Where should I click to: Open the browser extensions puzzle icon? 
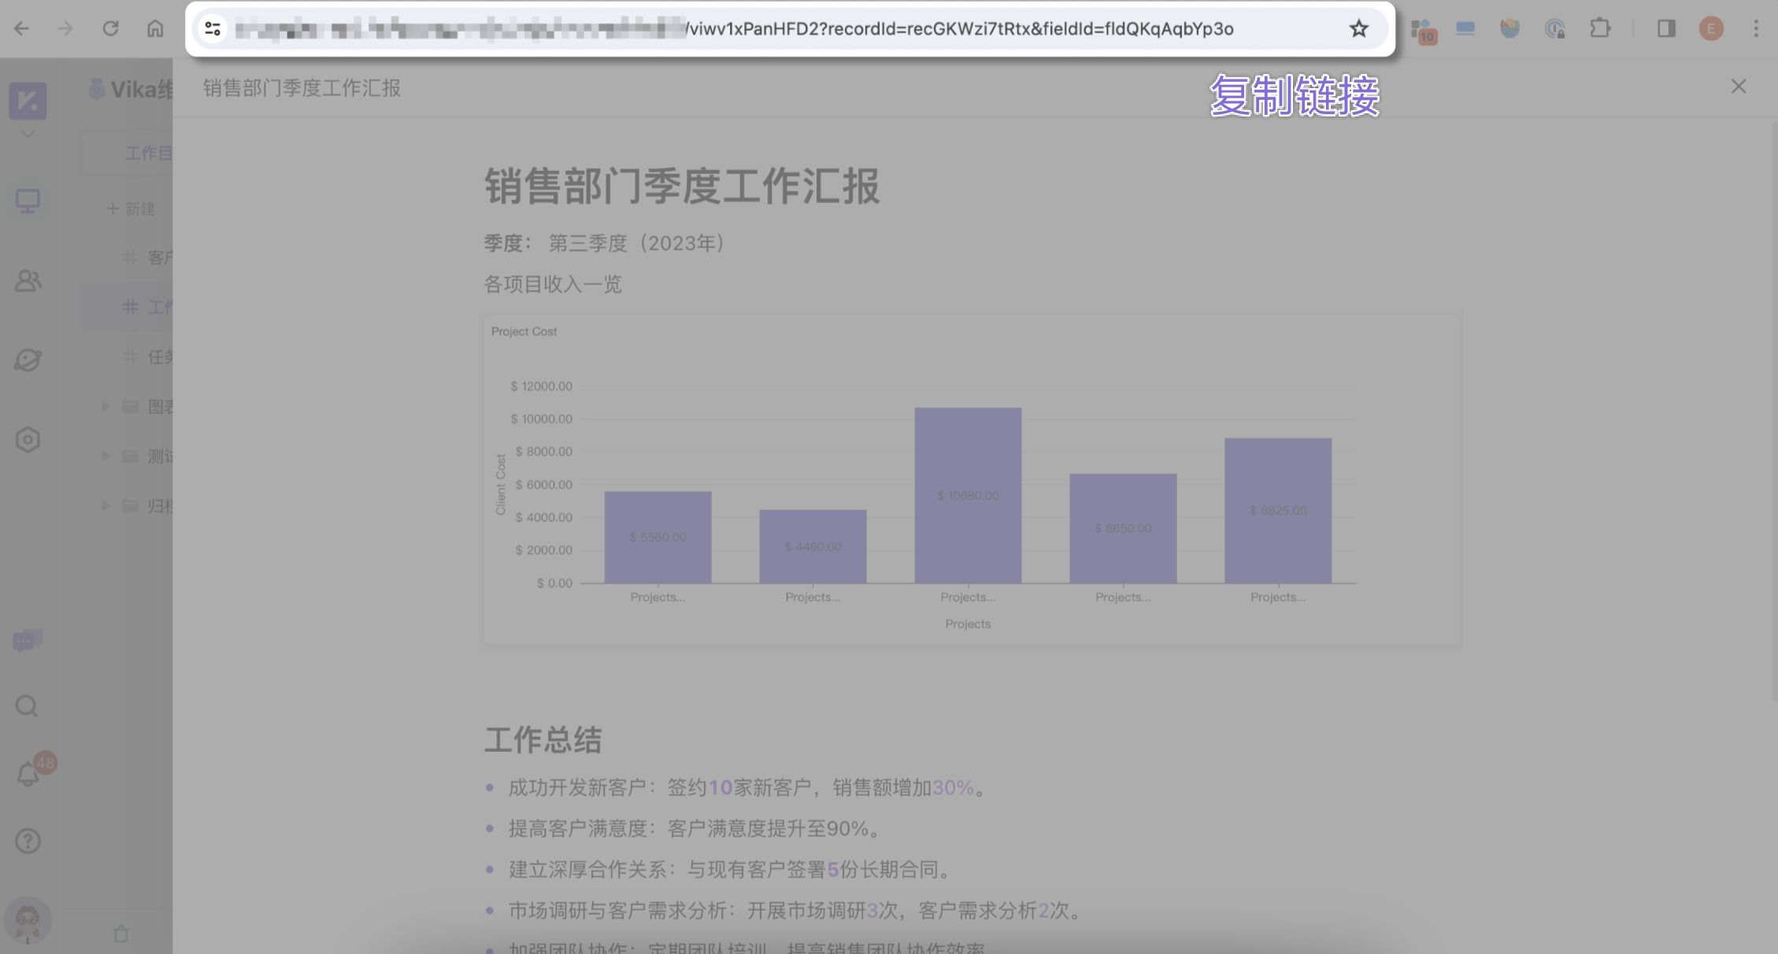point(1601,28)
